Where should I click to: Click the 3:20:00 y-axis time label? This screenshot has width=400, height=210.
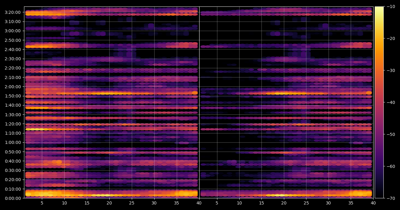[x=13, y=12]
